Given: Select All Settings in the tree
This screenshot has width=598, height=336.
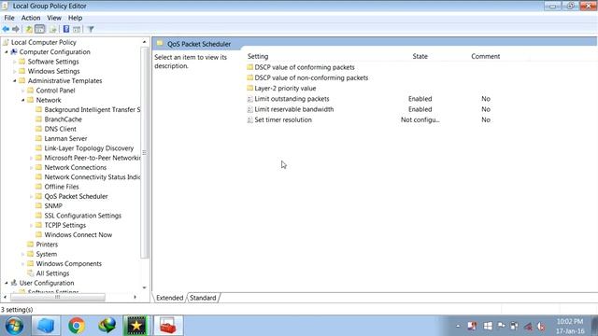Looking at the screenshot, I should [52, 273].
